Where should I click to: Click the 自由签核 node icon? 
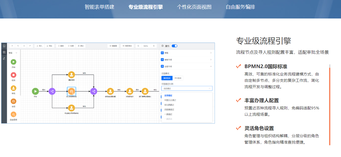13,114
